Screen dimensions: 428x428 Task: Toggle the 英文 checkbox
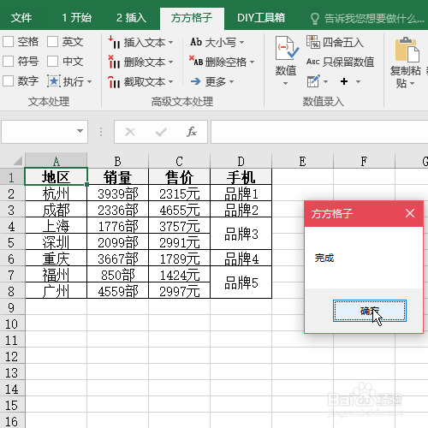pyautogui.click(x=52, y=42)
